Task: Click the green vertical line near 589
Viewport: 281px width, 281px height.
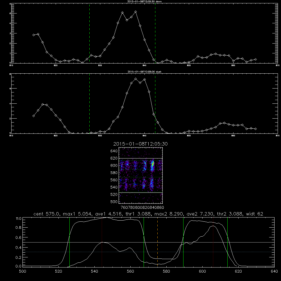Action: [x=183, y=242]
